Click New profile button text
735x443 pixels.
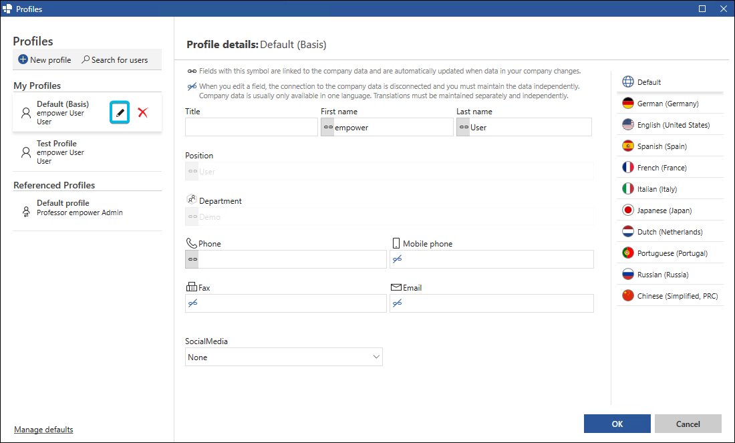tap(51, 60)
